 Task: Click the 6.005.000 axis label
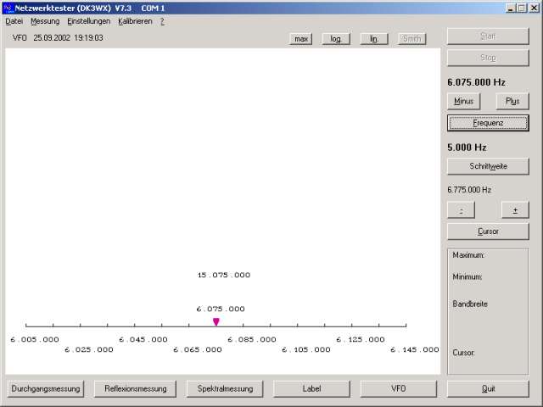click(x=35, y=339)
